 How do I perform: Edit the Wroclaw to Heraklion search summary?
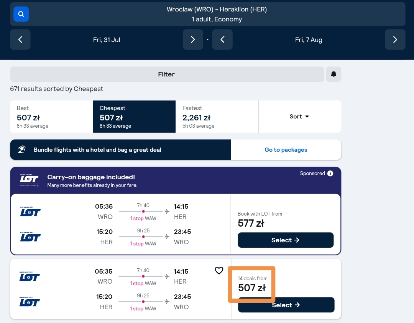pyautogui.click(x=217, y=14)
